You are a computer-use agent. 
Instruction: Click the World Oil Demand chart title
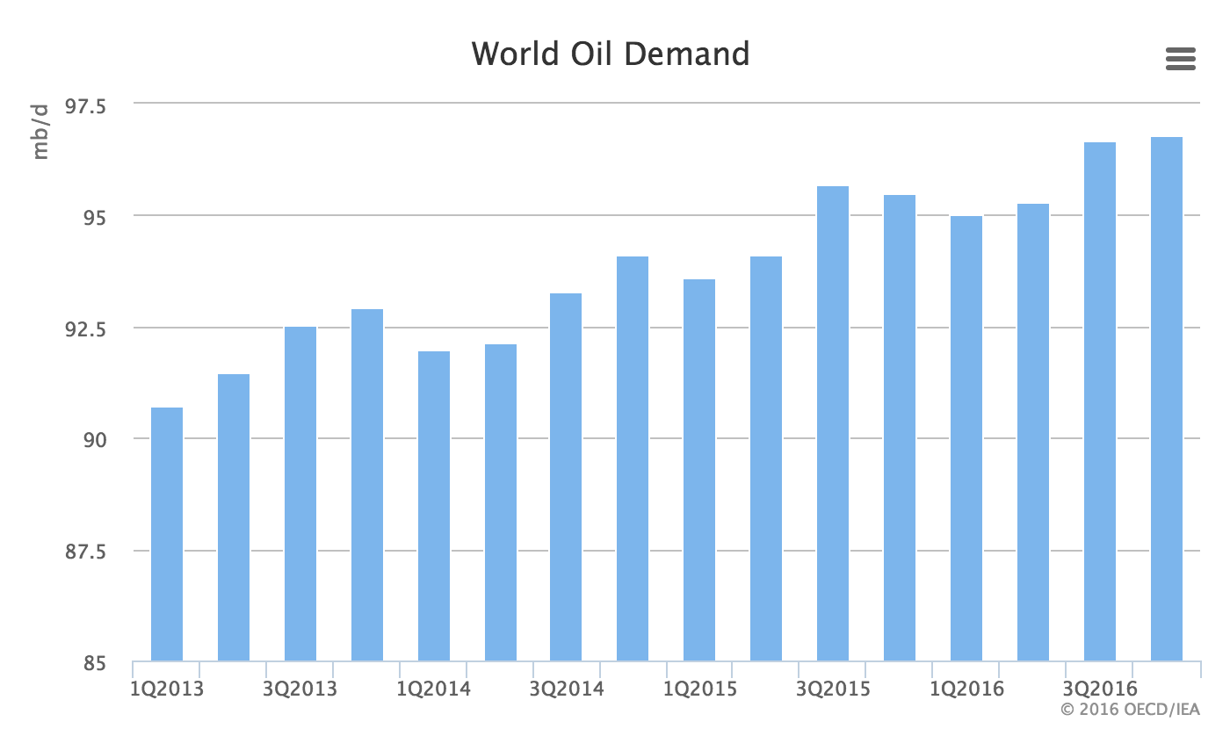tap(610, 54)
